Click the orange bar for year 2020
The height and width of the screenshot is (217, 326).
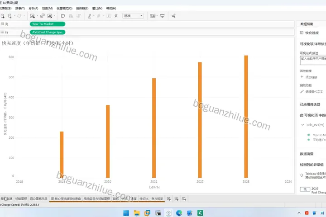pos(108,142)
